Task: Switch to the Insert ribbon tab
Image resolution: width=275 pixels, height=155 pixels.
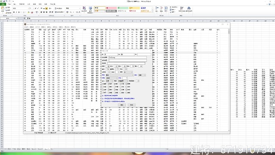Action: (15, 4)
